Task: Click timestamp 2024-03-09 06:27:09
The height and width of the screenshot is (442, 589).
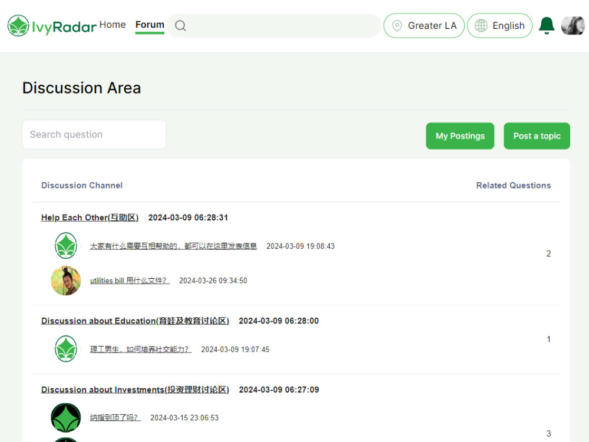Action: click(279, 390)
